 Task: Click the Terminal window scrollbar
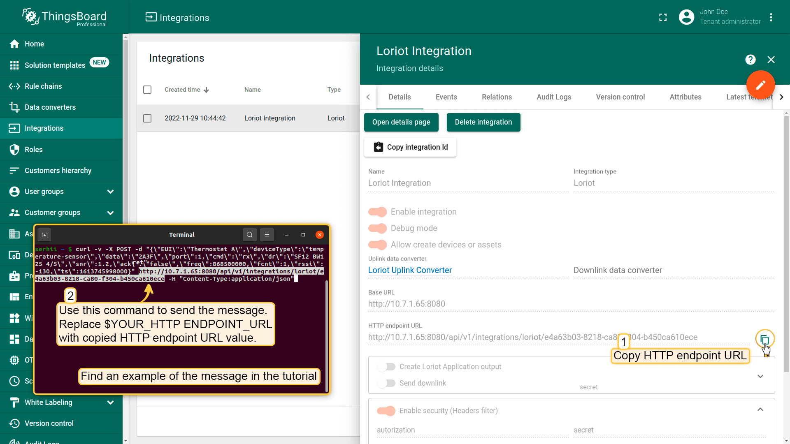pos(327,335)
